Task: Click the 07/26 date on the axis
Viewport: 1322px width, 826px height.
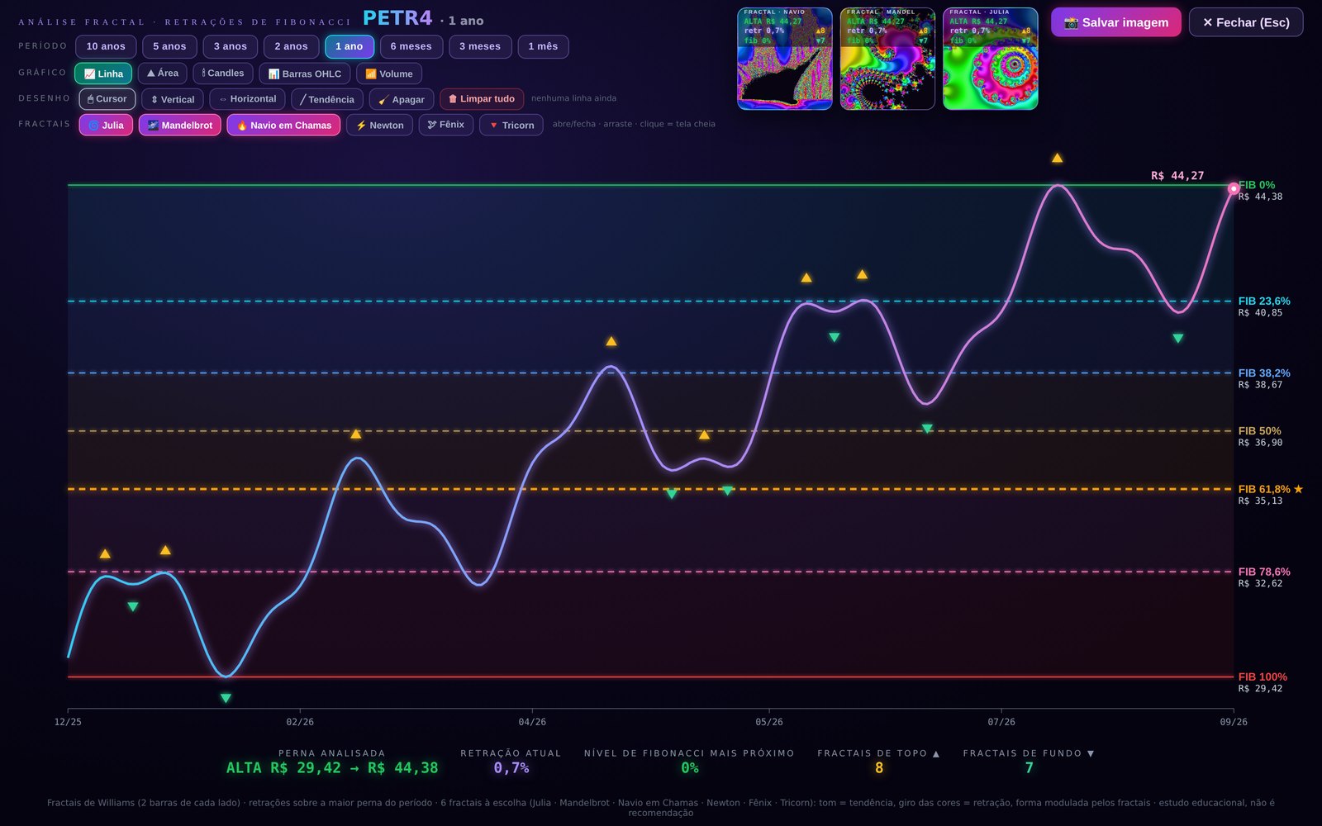Action: (1001, 722)
